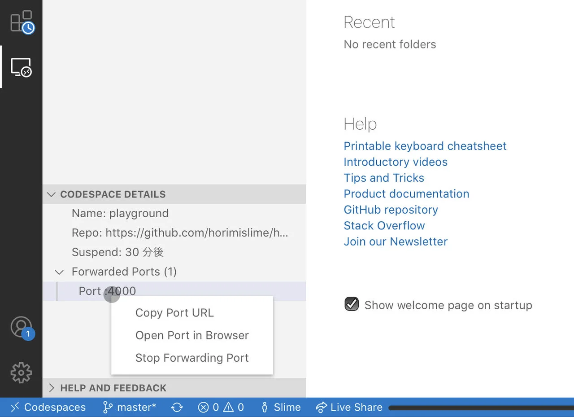Open the Extensions view in activity bar
This screenshot has height=417, width=574.
click(22, 22)
